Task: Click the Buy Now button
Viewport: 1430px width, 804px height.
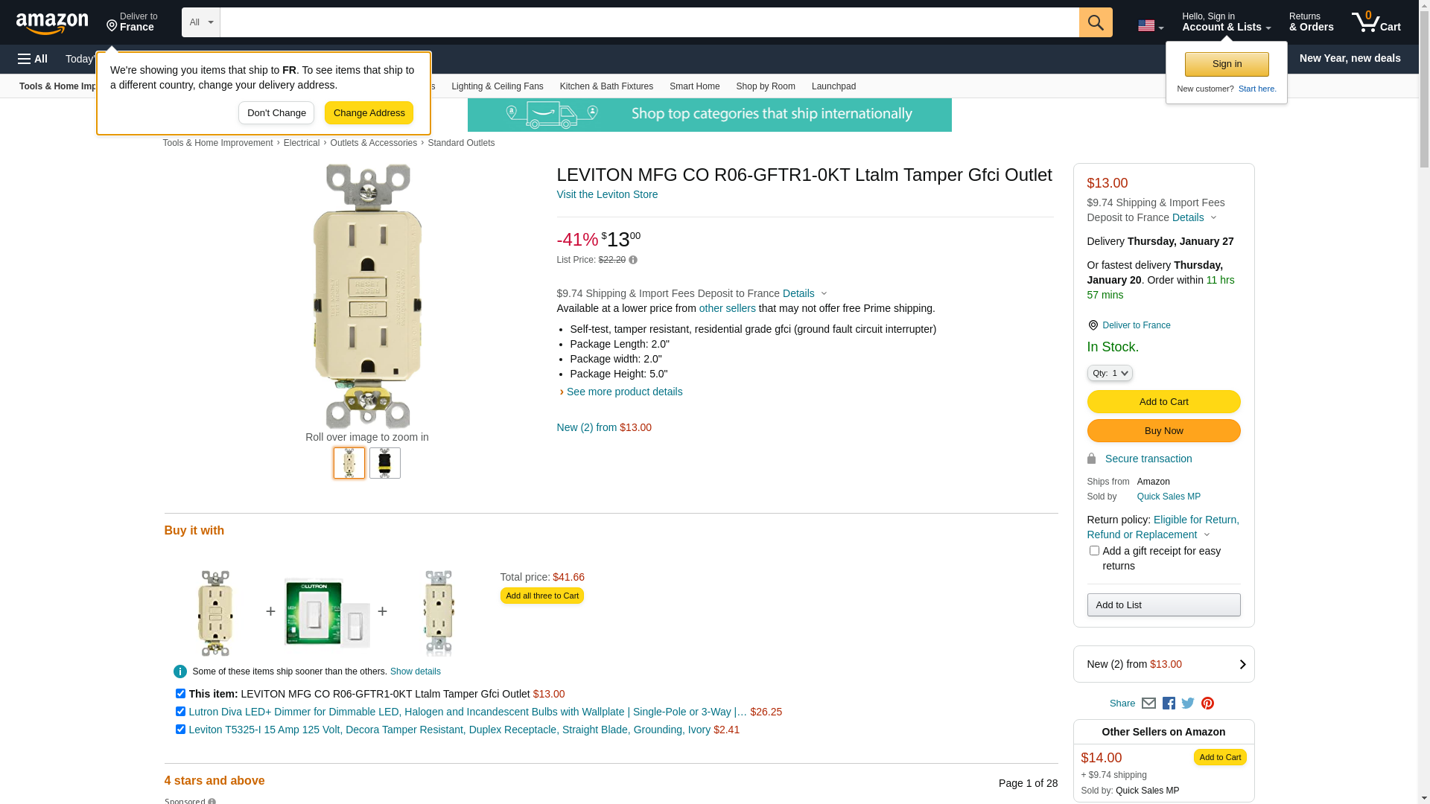Action: (x=1163, y=431)
